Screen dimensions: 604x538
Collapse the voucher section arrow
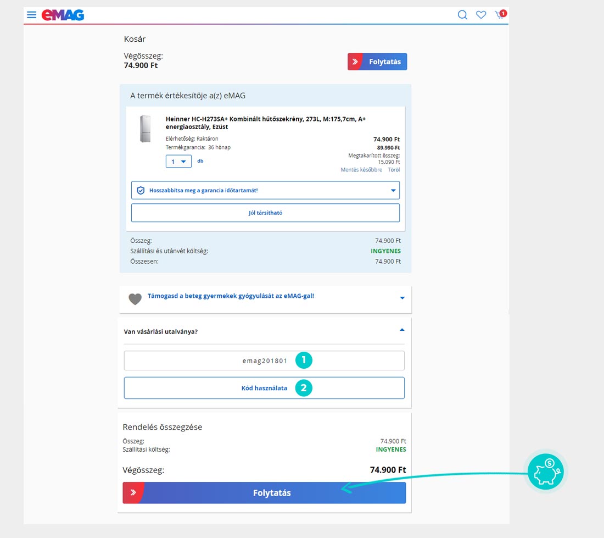(x=402, y=330)
